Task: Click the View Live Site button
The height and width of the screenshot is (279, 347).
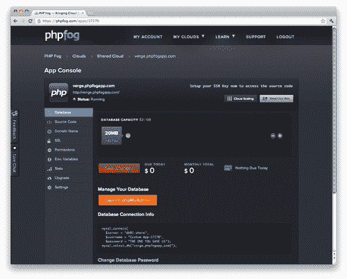Action: (276, 99)
